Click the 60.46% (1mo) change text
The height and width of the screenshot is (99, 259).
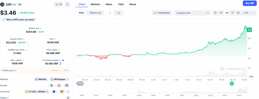pos(27,13)
